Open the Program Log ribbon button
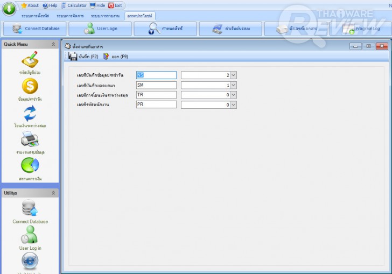This screenshot has width=392, height=274. (x=361, y=29)
